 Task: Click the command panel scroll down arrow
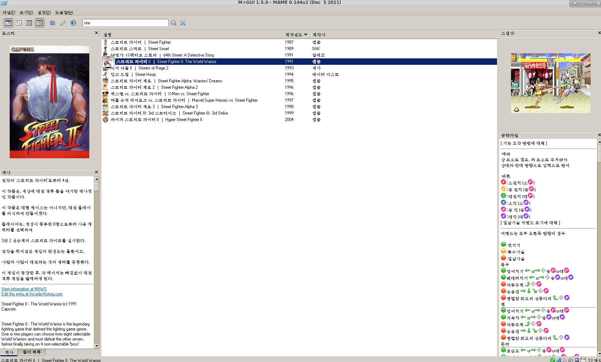pos(599,354)
